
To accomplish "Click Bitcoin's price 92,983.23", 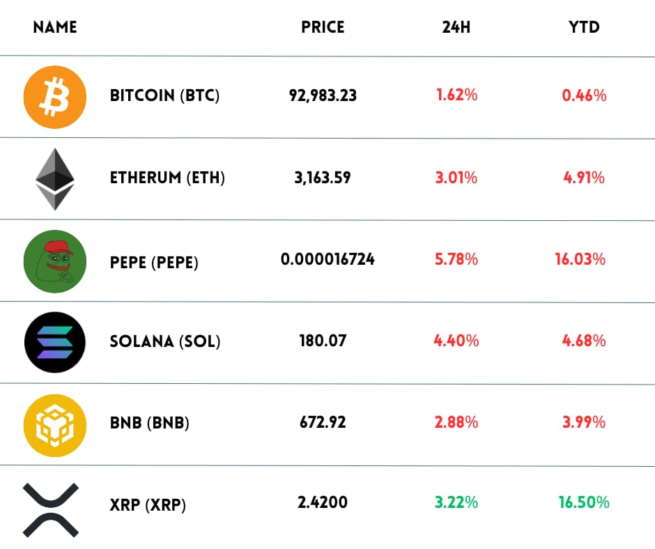I will [x=323, y=96].
